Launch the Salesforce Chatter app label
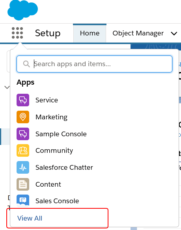Screen dimensions: 181x230 (64, 167)
